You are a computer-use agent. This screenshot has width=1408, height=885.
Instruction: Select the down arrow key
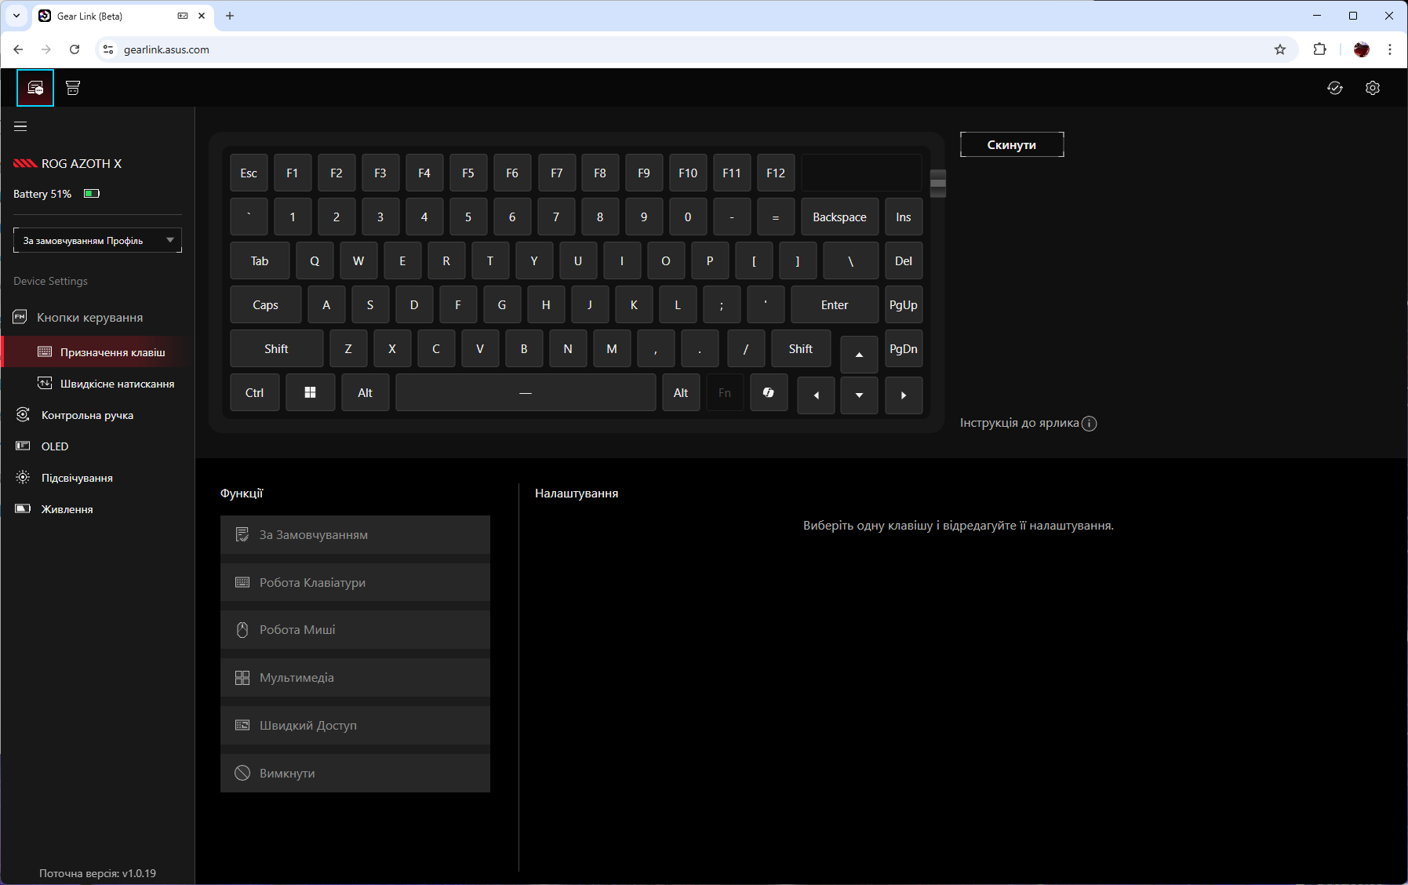point(860,395)
